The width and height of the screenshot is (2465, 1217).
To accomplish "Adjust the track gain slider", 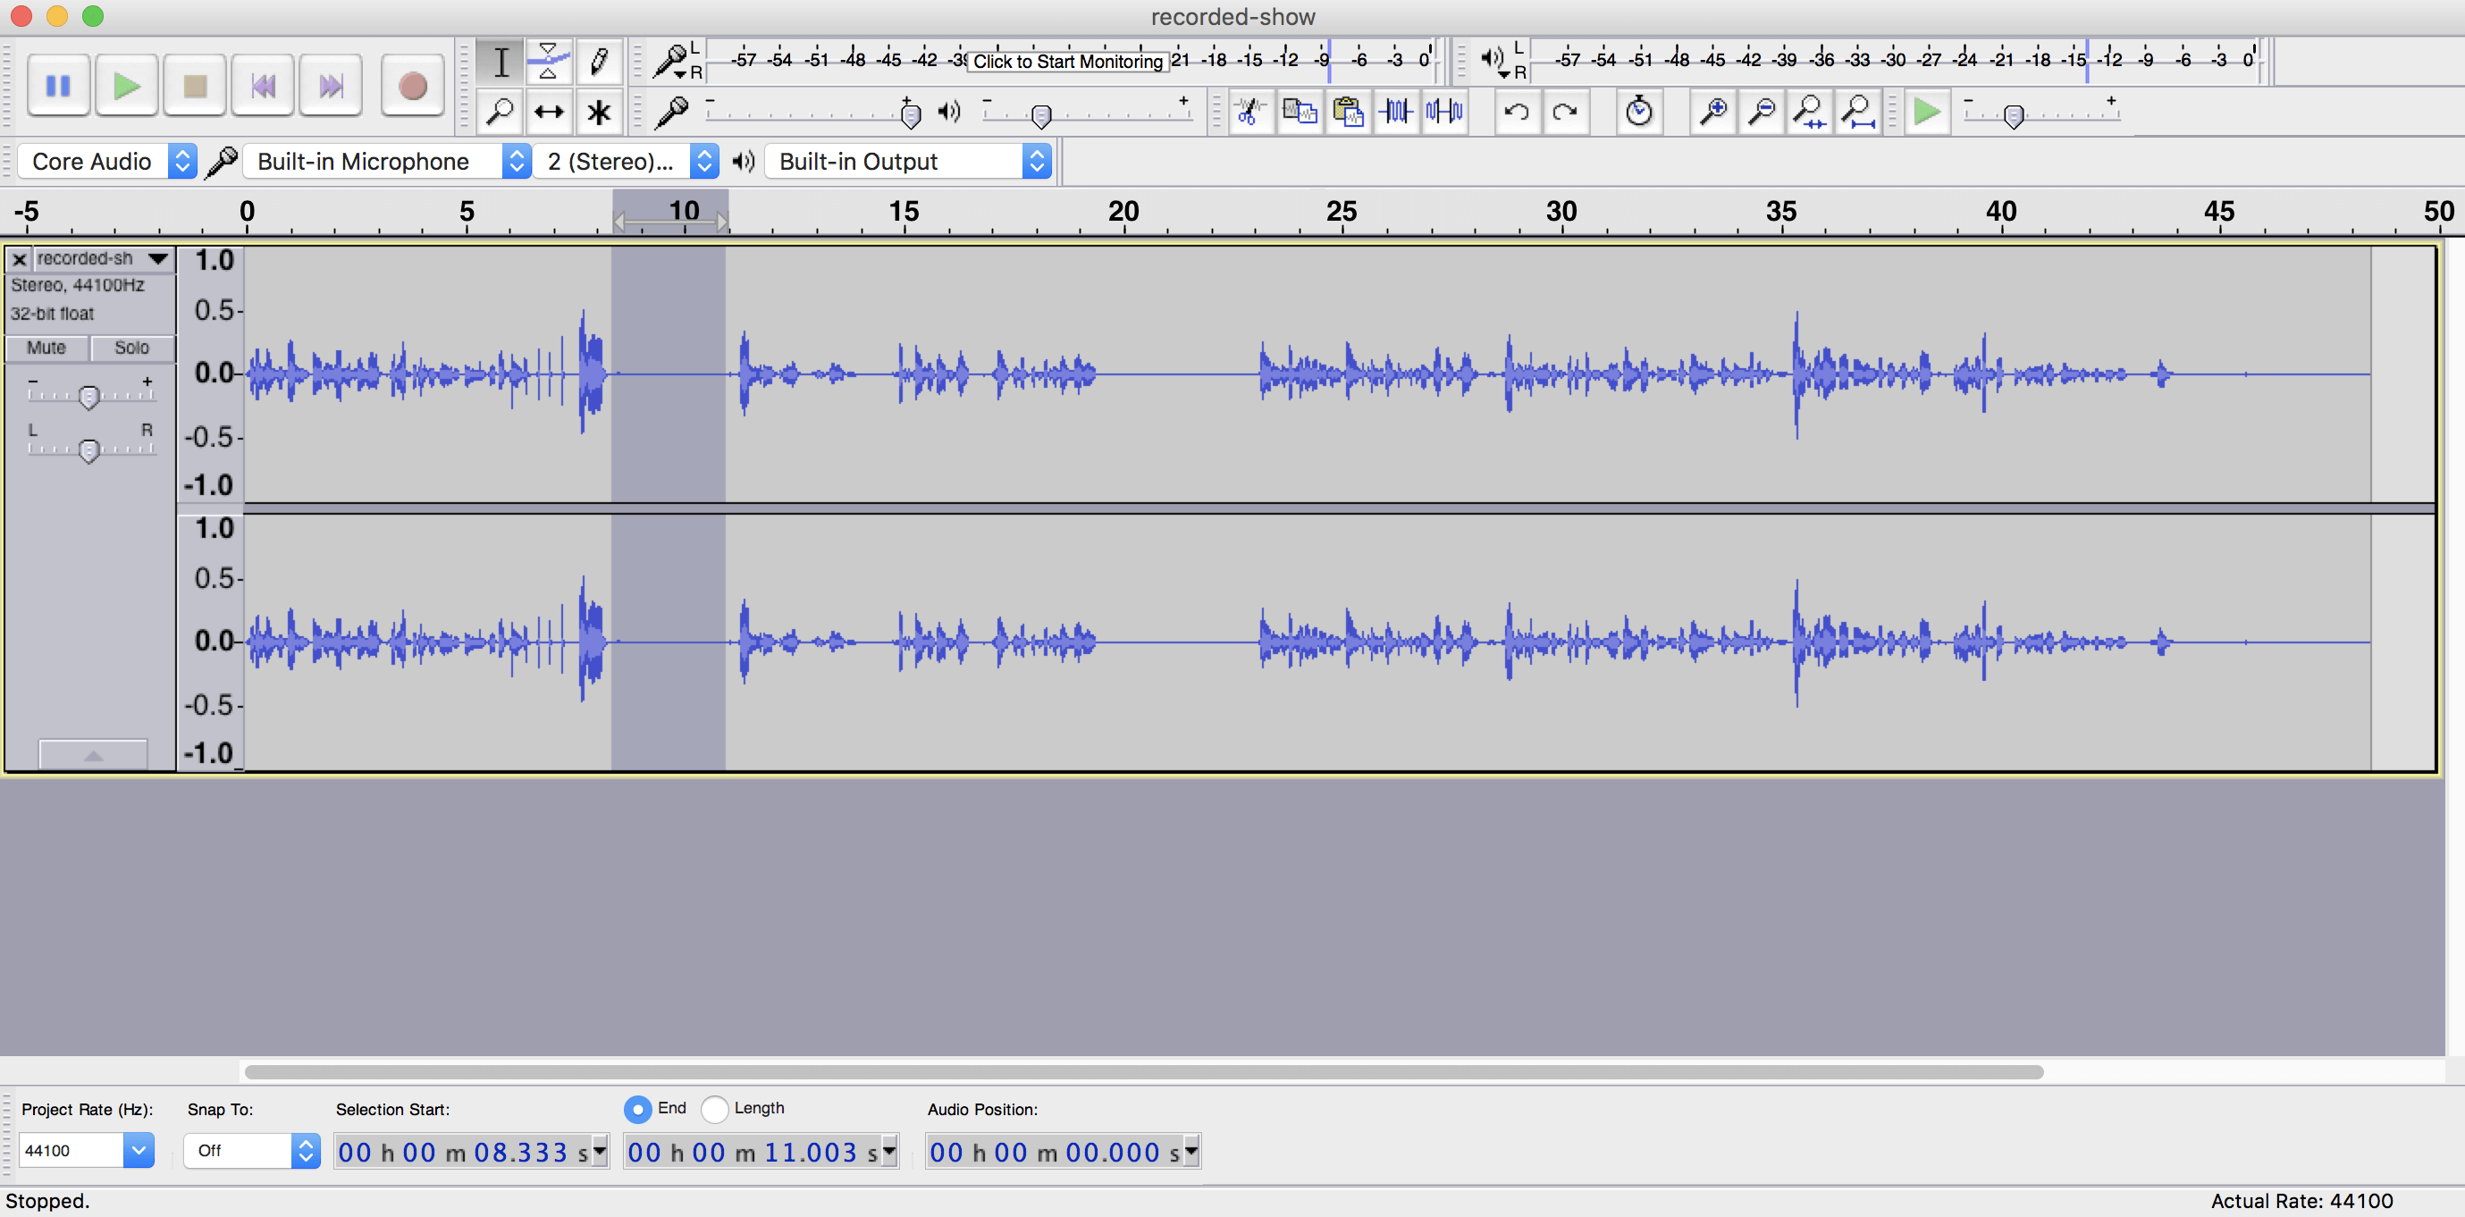I will [x=91, y=396].
